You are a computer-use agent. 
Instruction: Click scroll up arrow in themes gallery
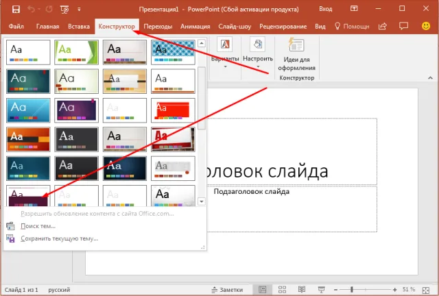tap(202, 43)
